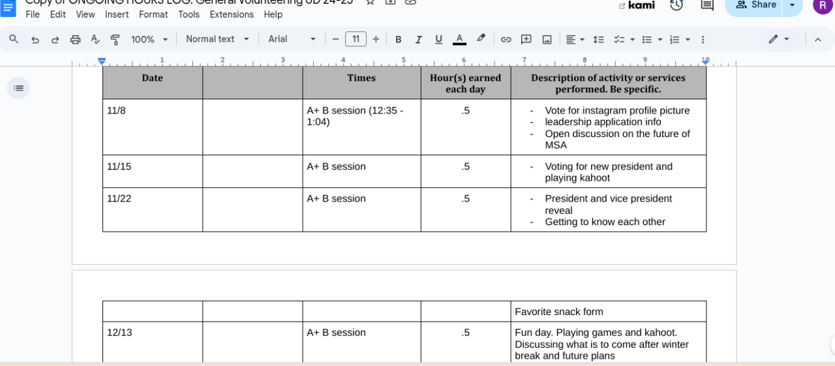
Task: Open the text color picker
Action: [x=459, y=39]
